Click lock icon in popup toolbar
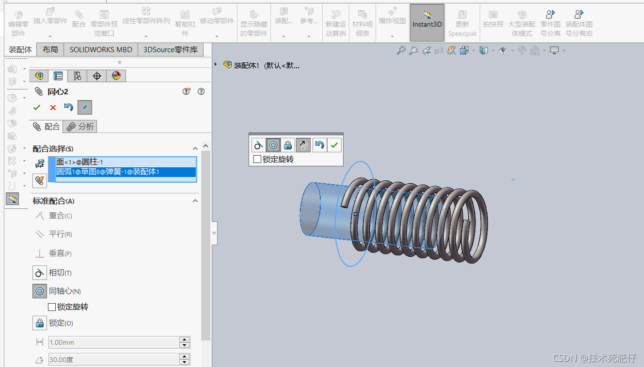 [288, 145]
